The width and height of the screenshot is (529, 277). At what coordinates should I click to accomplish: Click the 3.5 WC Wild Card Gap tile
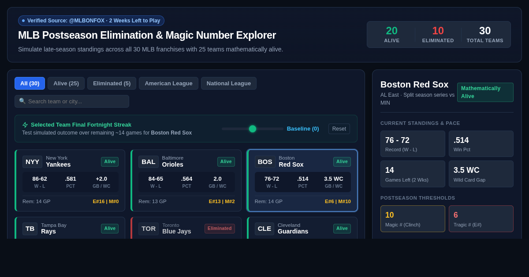(x=481, y=174)
